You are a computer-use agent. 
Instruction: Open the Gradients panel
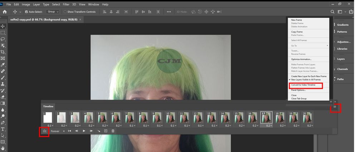point(343,25)
